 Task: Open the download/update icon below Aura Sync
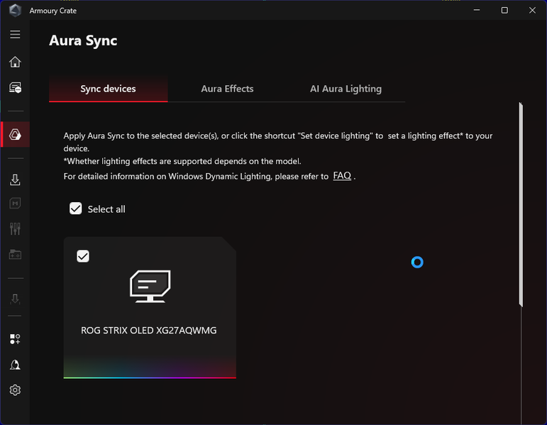tap(15, 180)
